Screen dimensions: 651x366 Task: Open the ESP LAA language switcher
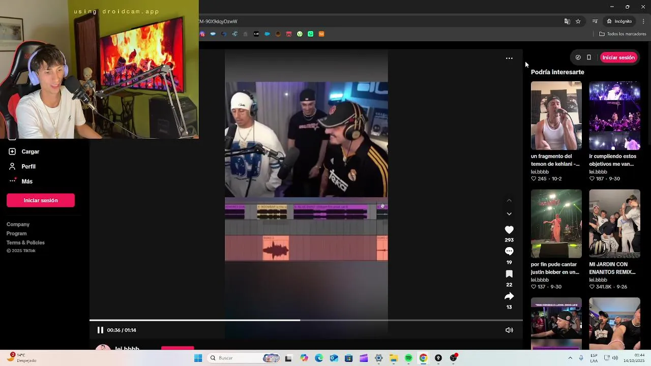coord(594,358)
